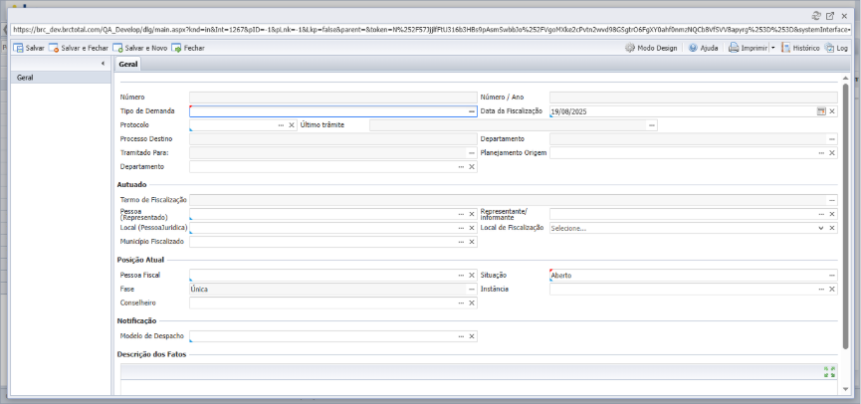Switch to Modo Design
This screenshot has width=861, height=404.
[x=651, y=49]
